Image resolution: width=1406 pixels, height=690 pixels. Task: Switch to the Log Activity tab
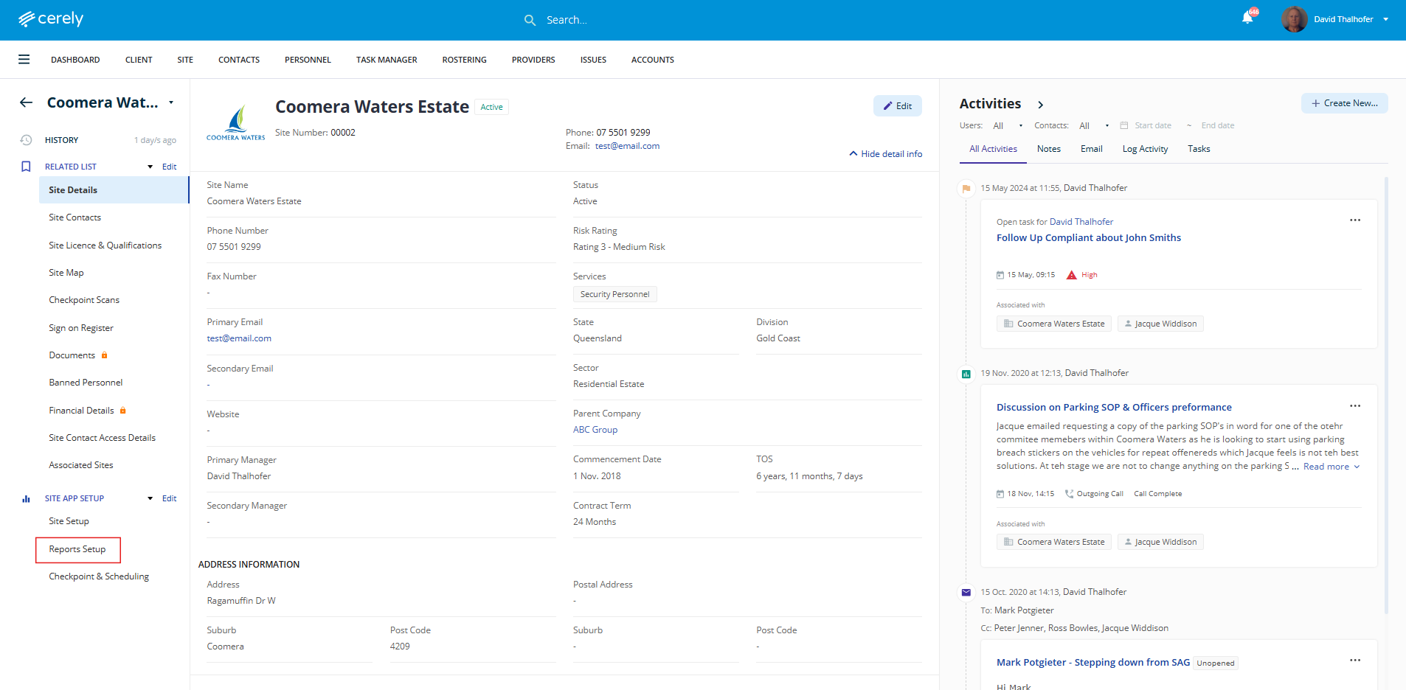(x=1145, y=149)
